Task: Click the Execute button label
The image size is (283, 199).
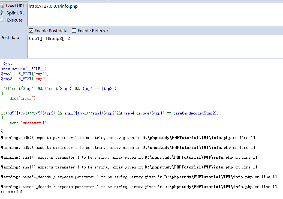Action: coord(15,20)
